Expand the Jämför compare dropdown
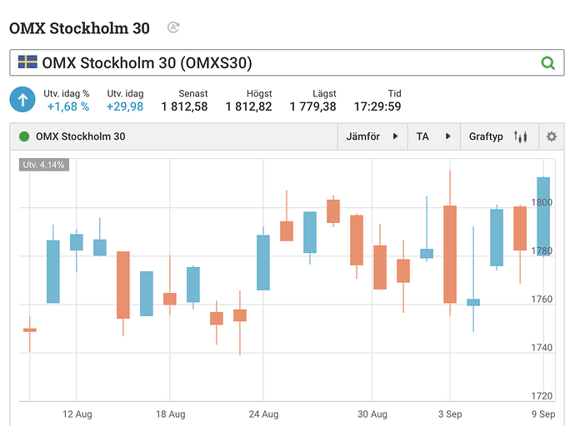The height and width of the screenshot is (426, 575). pos(372,136)
